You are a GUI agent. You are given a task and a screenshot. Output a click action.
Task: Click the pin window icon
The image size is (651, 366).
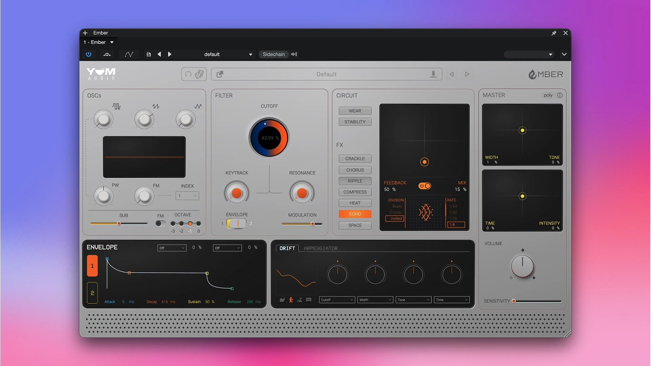click(554, 33)
